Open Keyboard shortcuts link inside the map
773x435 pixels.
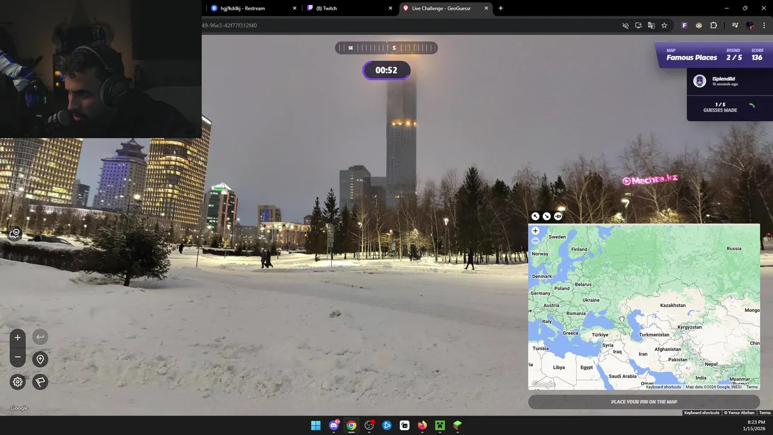pos(663,387)
